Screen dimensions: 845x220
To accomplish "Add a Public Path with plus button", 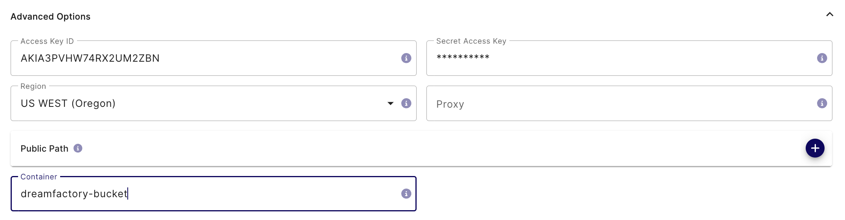I will click(815, 148).
